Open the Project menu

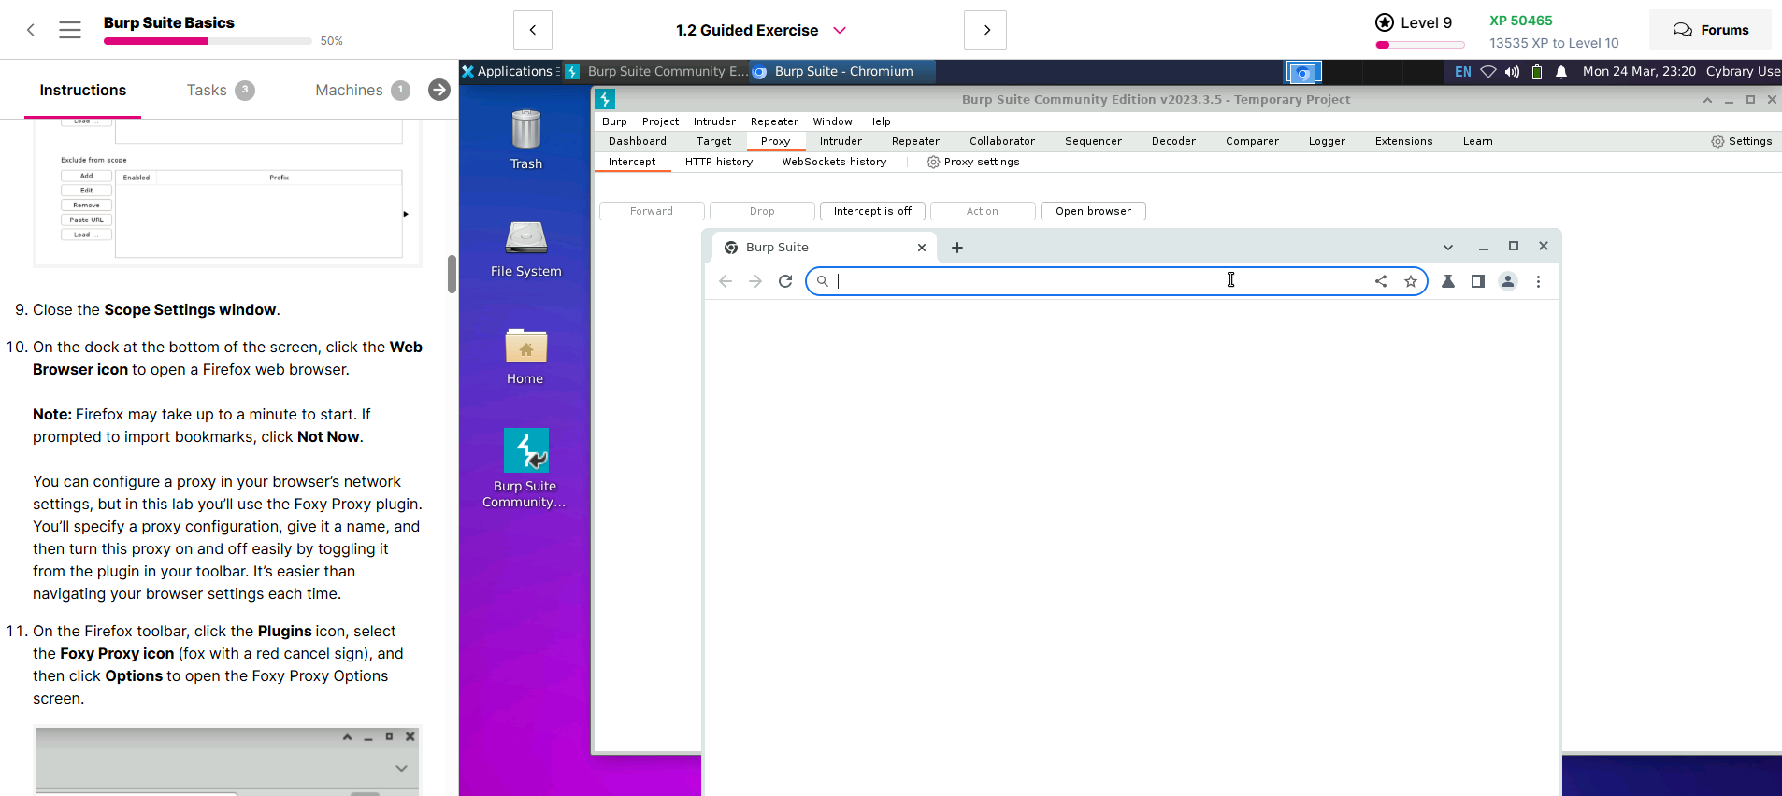(660, 121)
